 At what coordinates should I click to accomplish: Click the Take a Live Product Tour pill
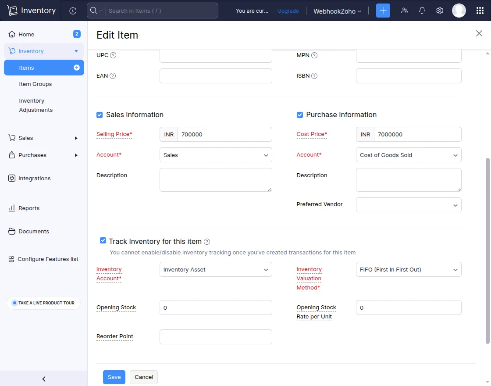tap(43, 303)
